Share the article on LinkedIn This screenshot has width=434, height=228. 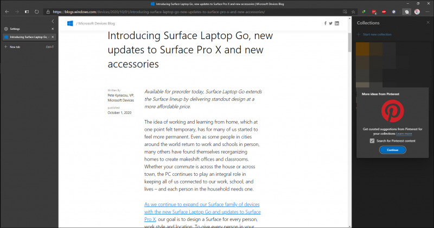[x=337, y=23]
